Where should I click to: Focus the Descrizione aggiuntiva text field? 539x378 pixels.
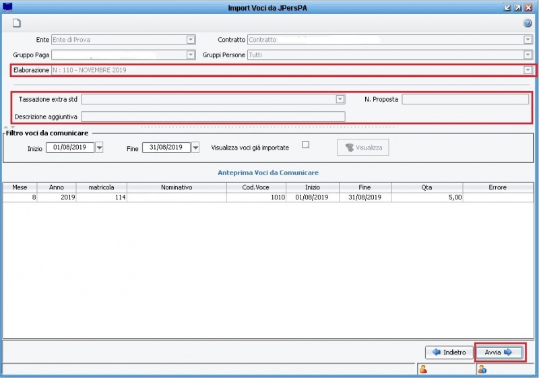click(x=213, y=117)
